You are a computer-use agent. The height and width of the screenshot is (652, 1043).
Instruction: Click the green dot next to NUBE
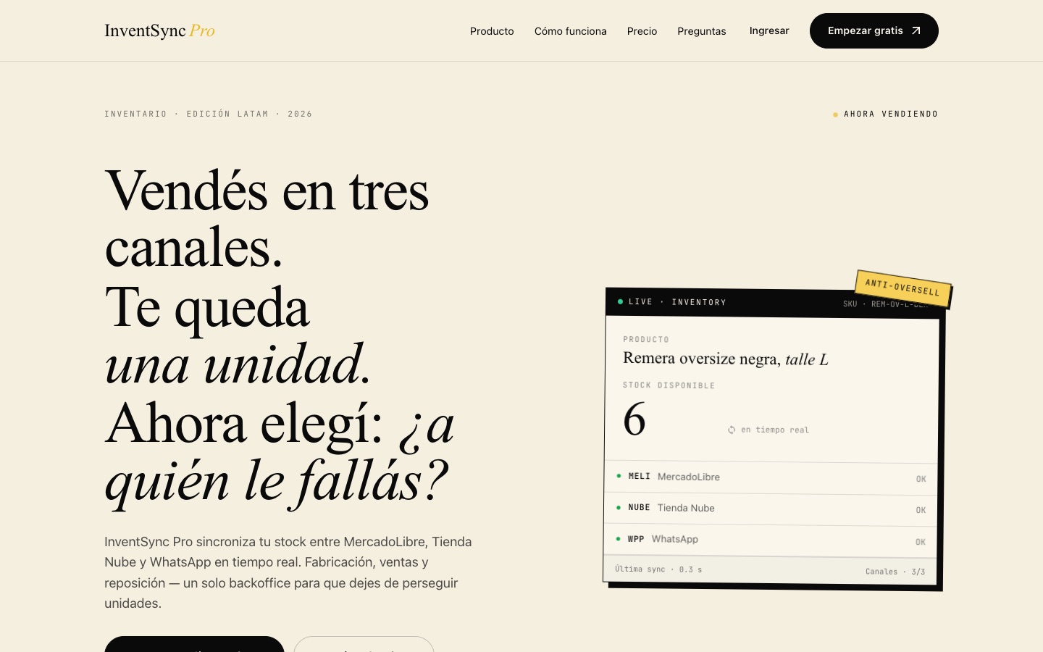tap(618, 507)
